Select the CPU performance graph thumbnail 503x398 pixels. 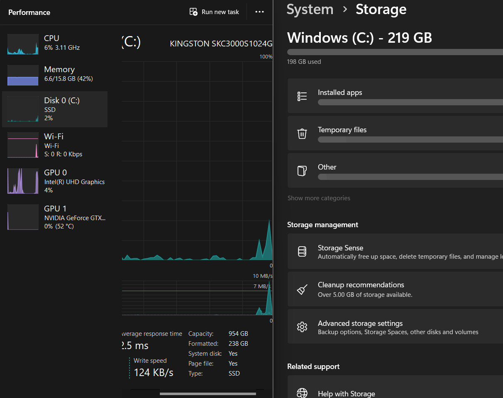pos(23,44)
